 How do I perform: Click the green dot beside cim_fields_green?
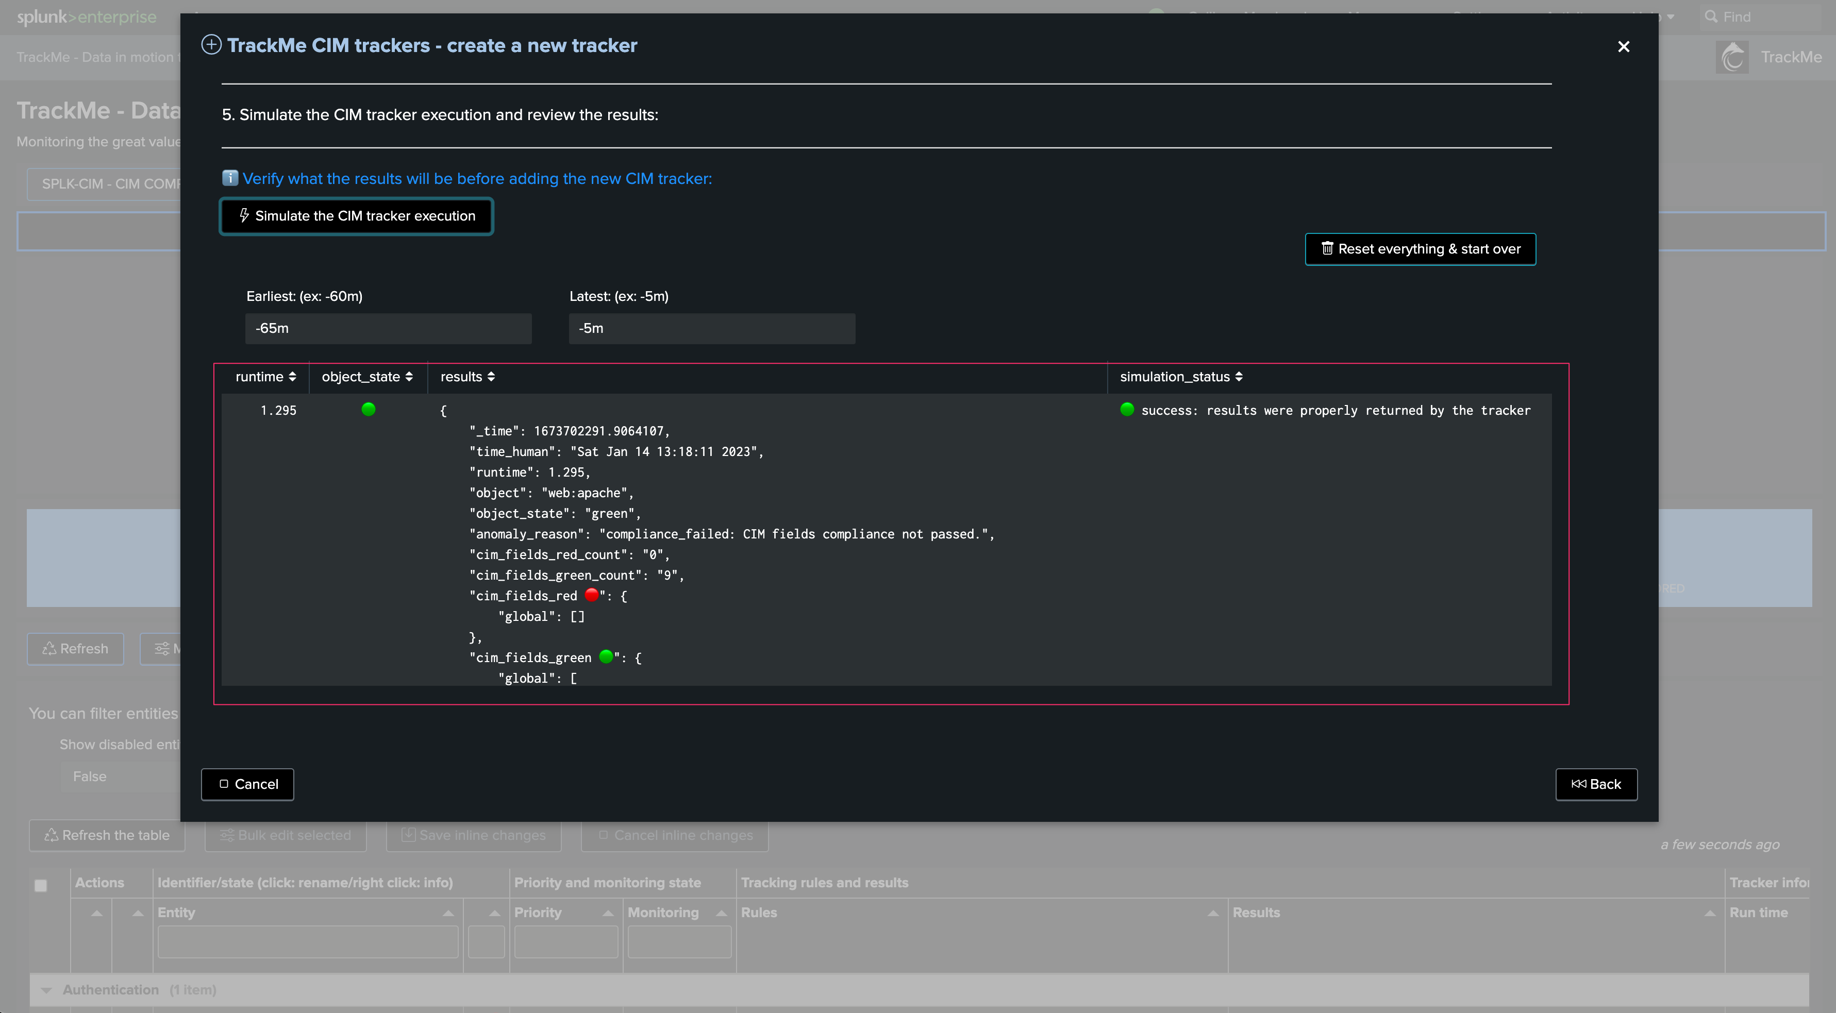tap(607, 656)
